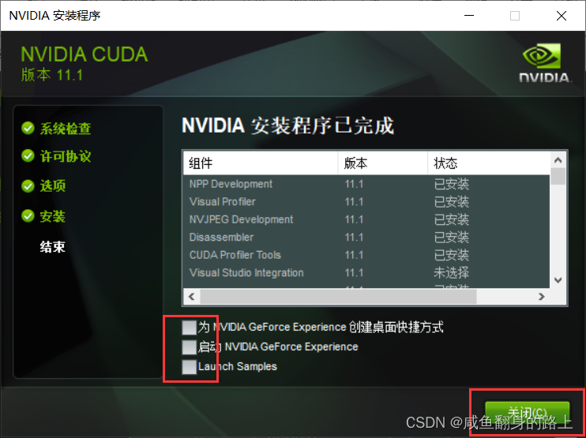Screen dimensions: 586x438
Task: Click the 系统检查 step label
Action: (x=66, y=129)
